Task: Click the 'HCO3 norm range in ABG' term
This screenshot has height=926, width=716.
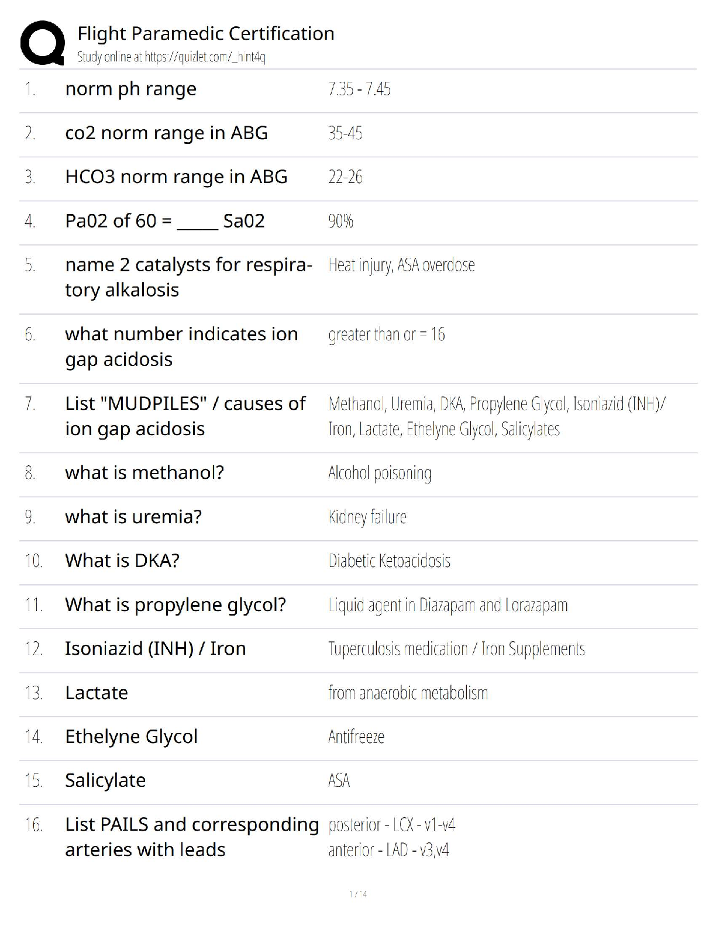Action: pyautogui.click(x=176, y=177)
